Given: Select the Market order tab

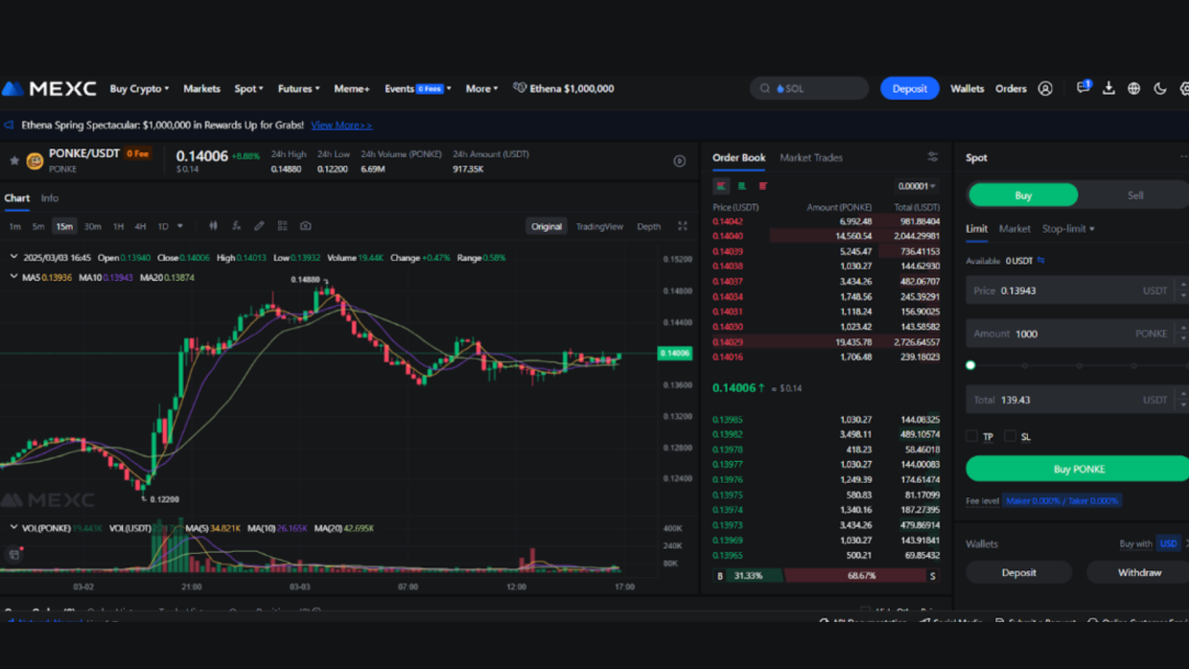Looking at the screenshot, I should (1014, 229).
